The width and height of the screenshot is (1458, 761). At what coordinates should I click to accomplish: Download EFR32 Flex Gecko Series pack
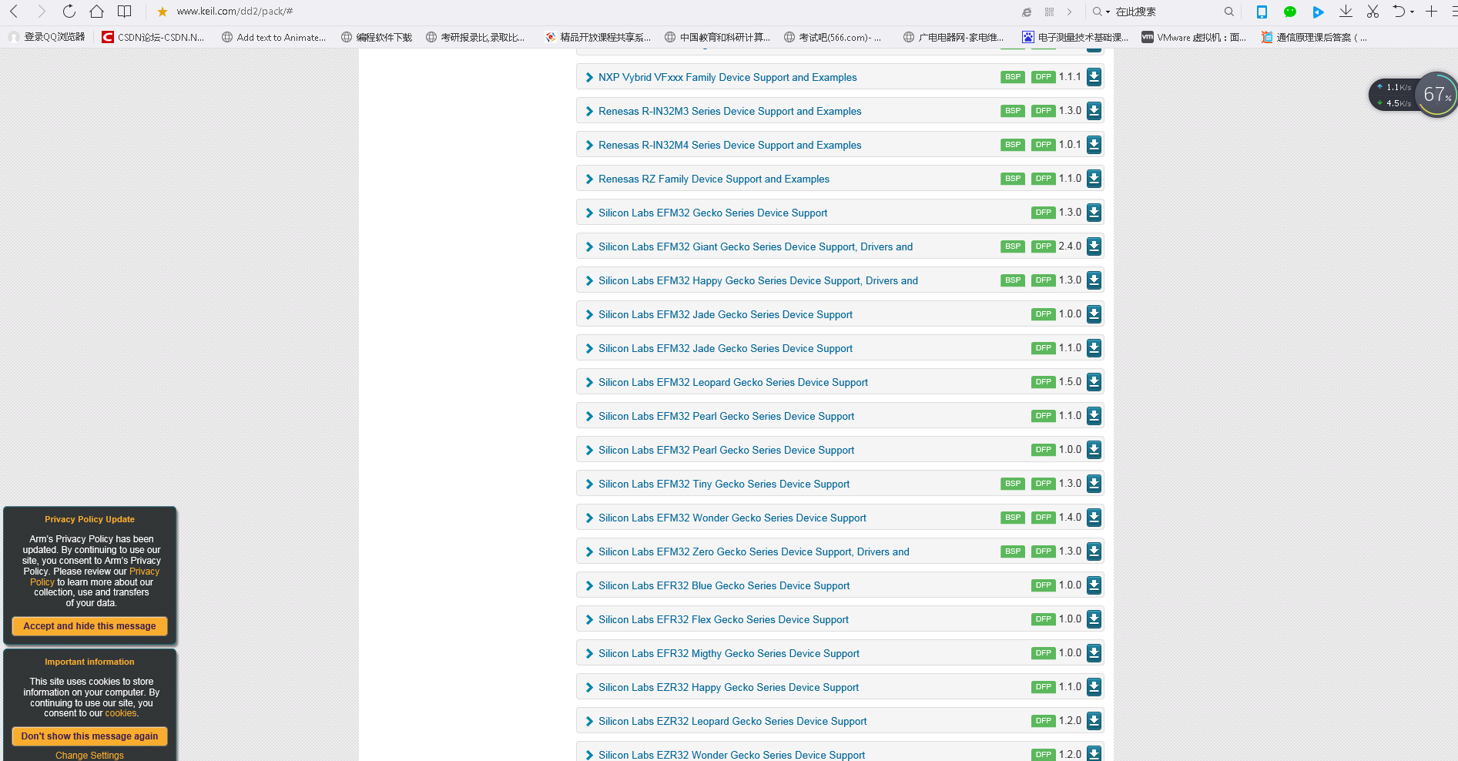[x=1094, y=619]
